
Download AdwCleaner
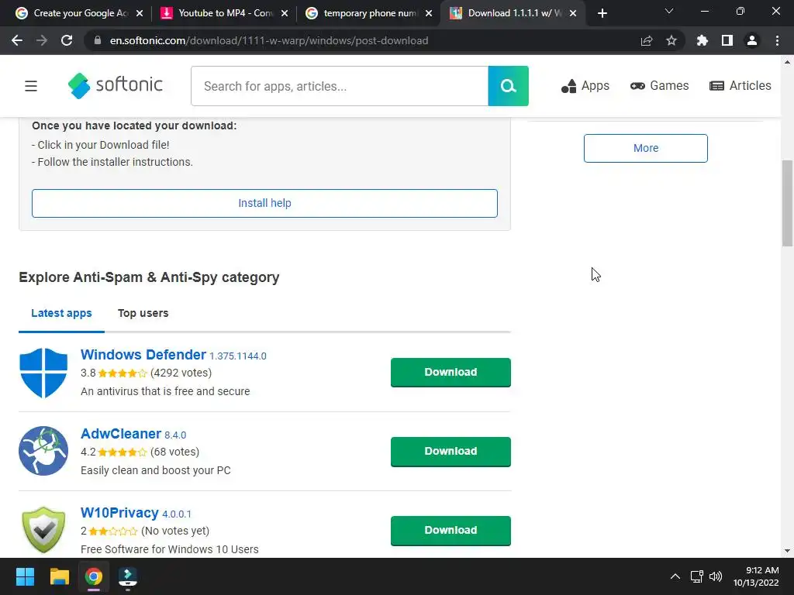pyautogui.click(x=451, y=452)
